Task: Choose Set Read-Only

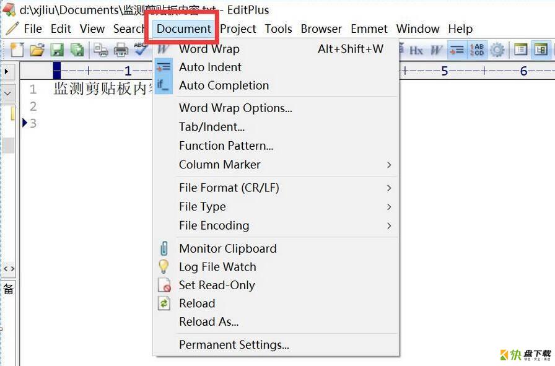Action: (x=276, y=285)
